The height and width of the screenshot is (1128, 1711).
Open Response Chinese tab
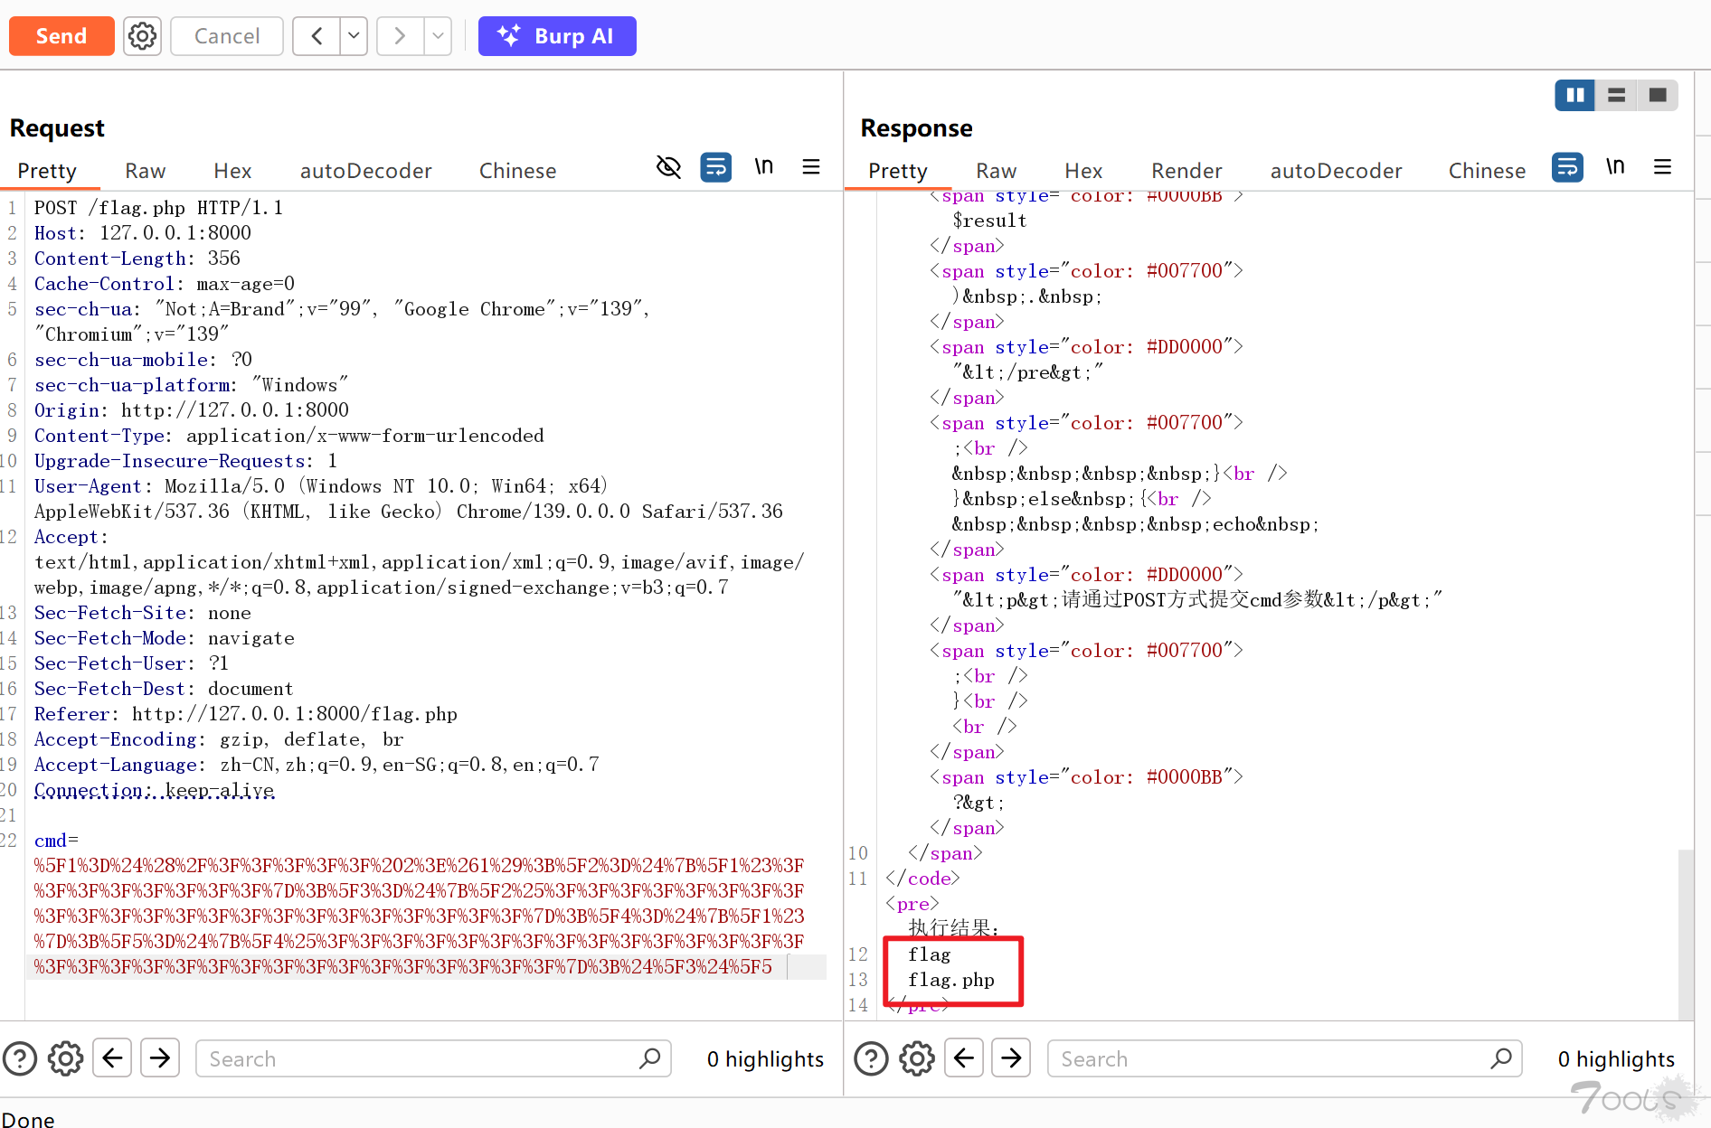[x=1488, y=171]
